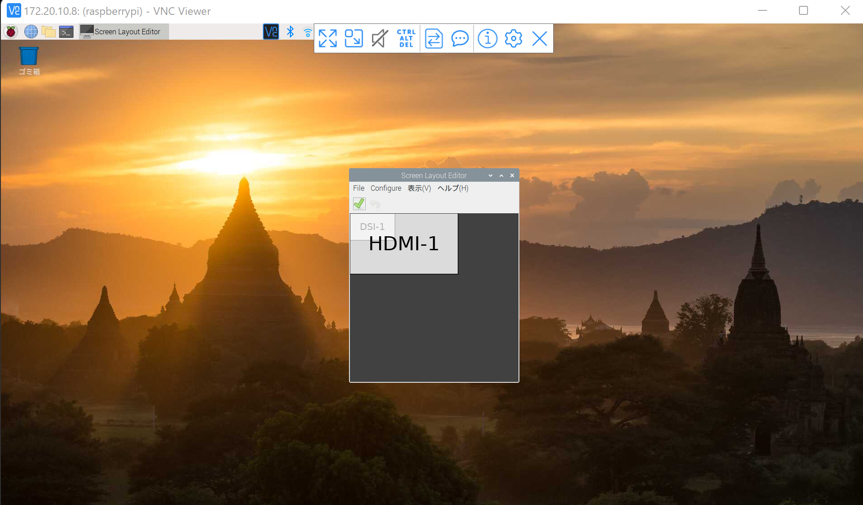Start a file transfer in VNC toolbar
This screenshot has height=505, width=863.
(x=433, y=38)
